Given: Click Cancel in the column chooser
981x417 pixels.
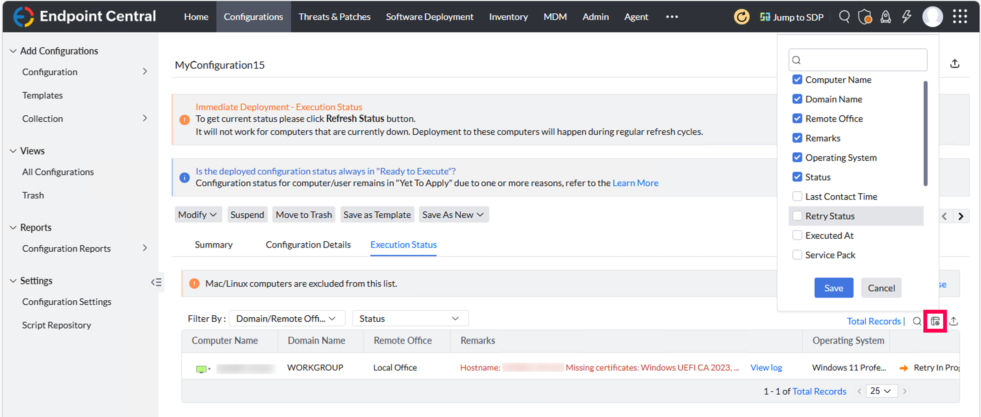Looking at the screenshot, I should pos(881,288).
